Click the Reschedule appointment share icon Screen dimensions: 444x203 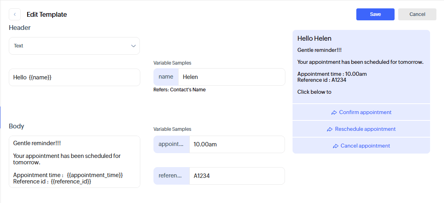point(330,129)
